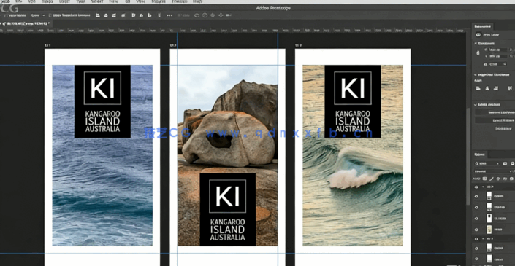Switch to the Properties panel tab

pyautogui.click(x=483, y=26)
